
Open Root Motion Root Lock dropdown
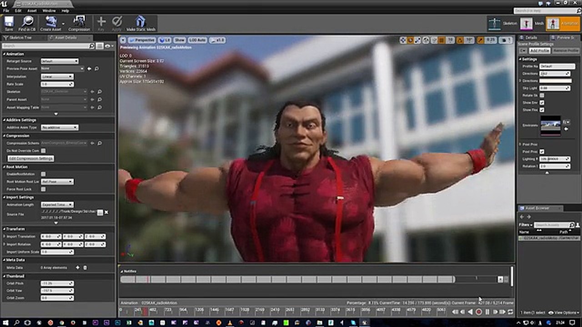57,182
